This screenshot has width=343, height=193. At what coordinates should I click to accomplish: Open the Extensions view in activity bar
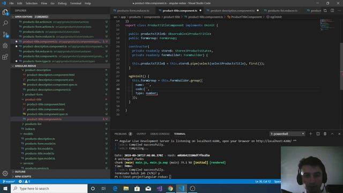5,57
